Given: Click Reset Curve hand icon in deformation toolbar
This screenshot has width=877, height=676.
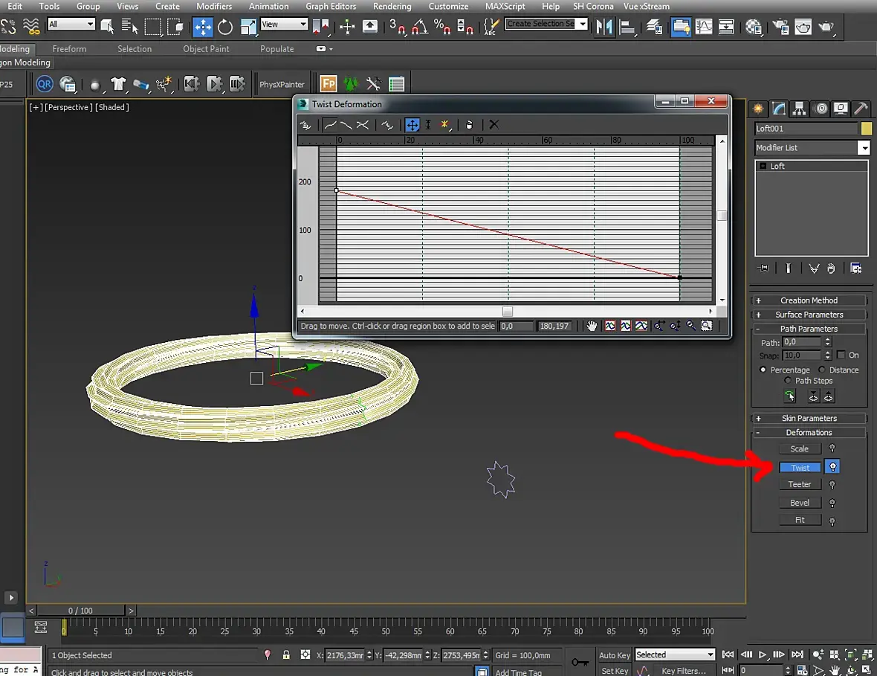Looking at the screenshot, I should tap(469, 125).
